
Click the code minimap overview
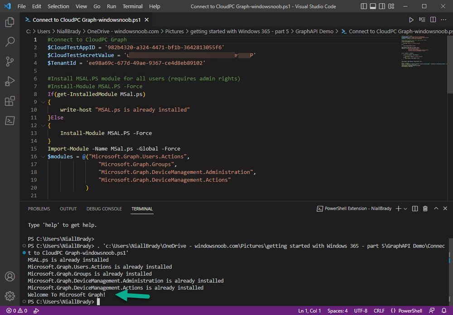point(424,52)
